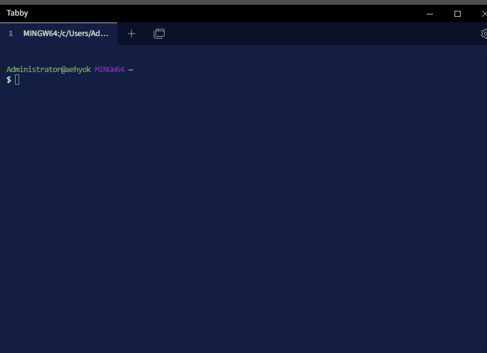The height and width of the screenshot is (353, 487).
Task: Click the Tabby title text
Action: [x=17, y=13]
